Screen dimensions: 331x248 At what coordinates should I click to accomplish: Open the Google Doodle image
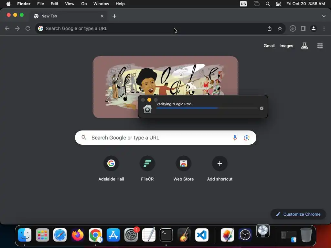click(165, 87)
